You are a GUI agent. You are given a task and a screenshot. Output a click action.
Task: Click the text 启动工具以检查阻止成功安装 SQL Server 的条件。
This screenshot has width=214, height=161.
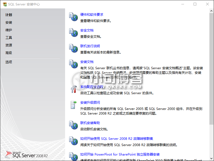(117, 93)
